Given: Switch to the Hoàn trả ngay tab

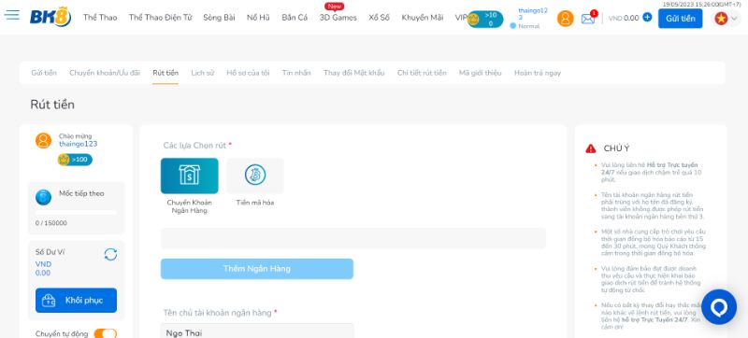Looking at the screenshot, I should (538, 73).
